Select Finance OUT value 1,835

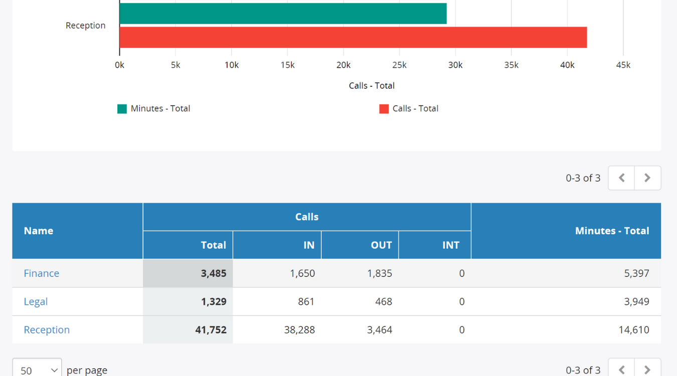(380, 273)
